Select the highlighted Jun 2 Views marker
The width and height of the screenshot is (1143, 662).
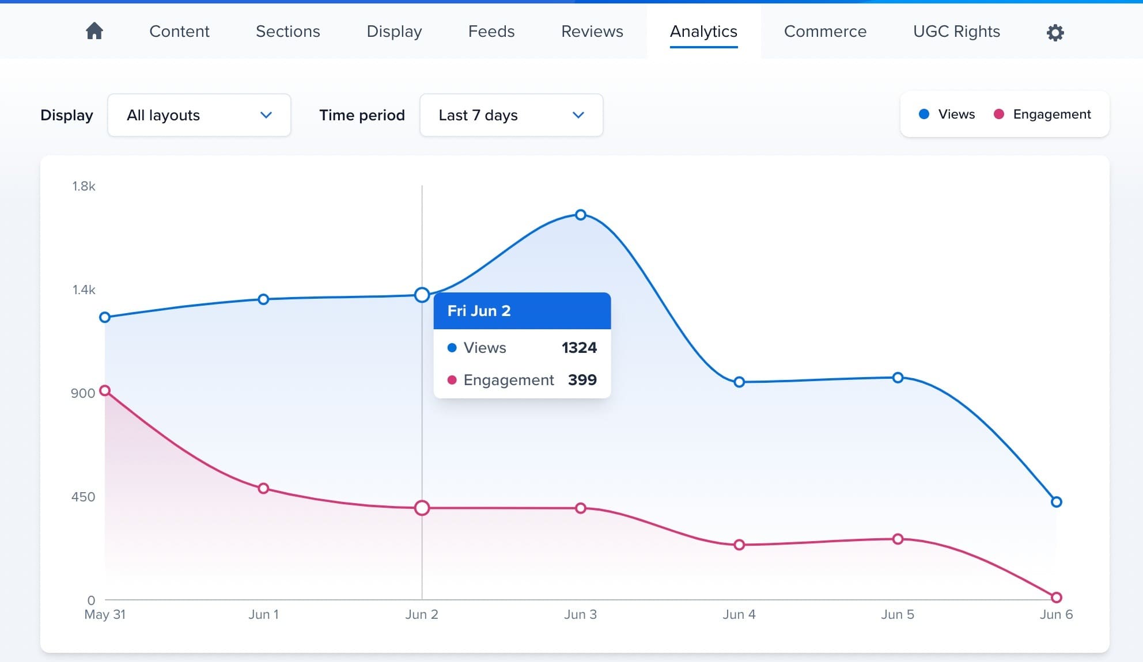click(x=422, y=295)
